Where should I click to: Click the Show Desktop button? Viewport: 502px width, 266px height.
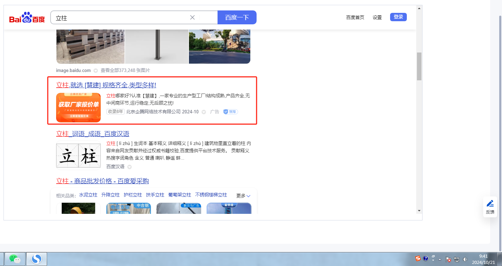tap(500, 259)
